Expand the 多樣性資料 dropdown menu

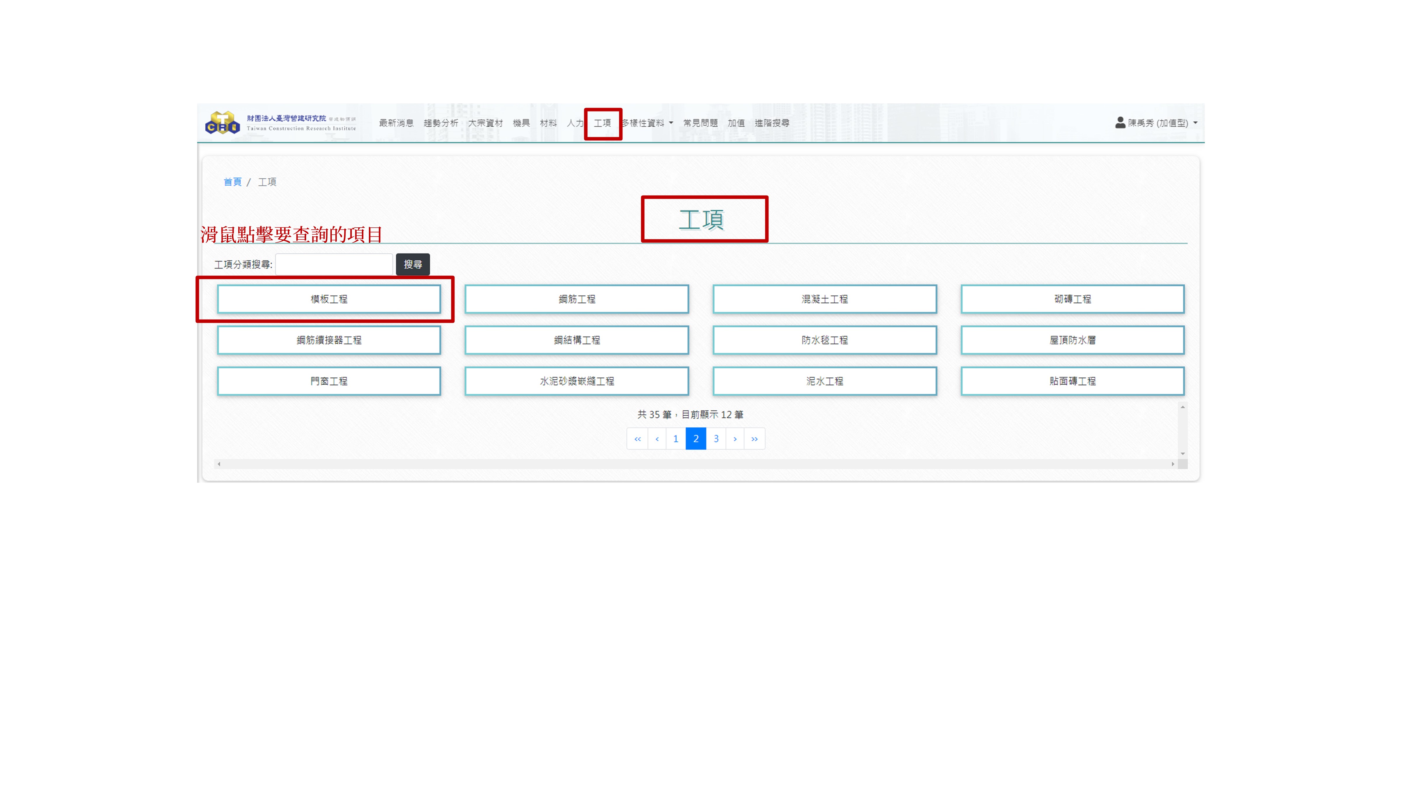(x=647, y=123)
